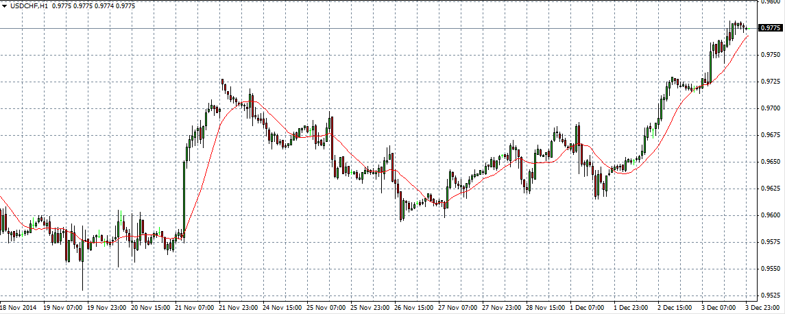Image resolution: width=785 pixels, height=314 pixels.
Task: Click the one-click trading triangle beside USDCHF,H1
Action: point(5,5)
